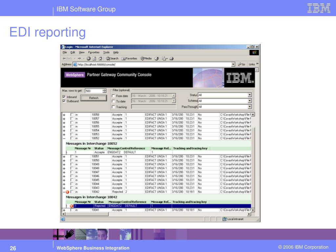336x252 pixels.
Task: Click the History toolbar icon
Action: point(157,58)
